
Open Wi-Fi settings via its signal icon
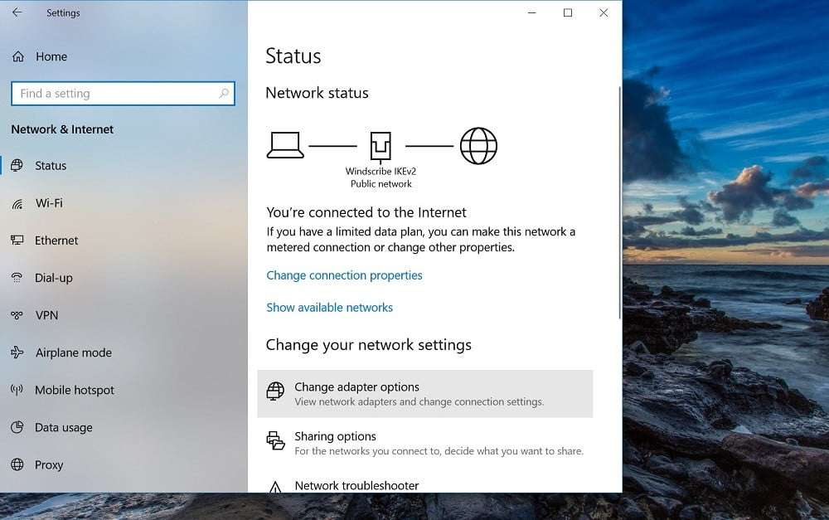[17, 203]
